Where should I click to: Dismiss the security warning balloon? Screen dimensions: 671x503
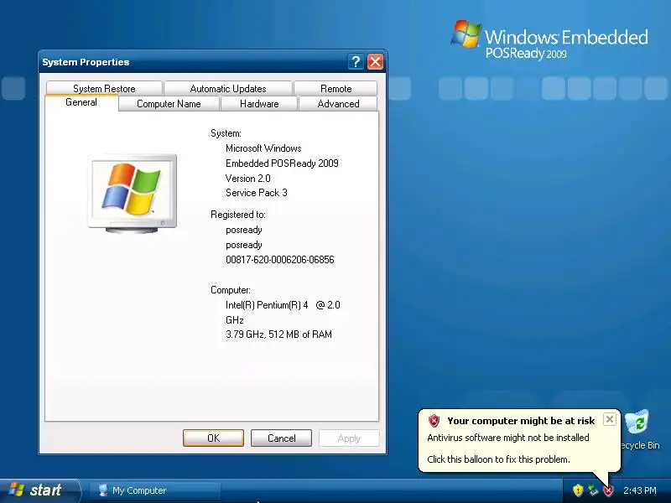point(610,419)
